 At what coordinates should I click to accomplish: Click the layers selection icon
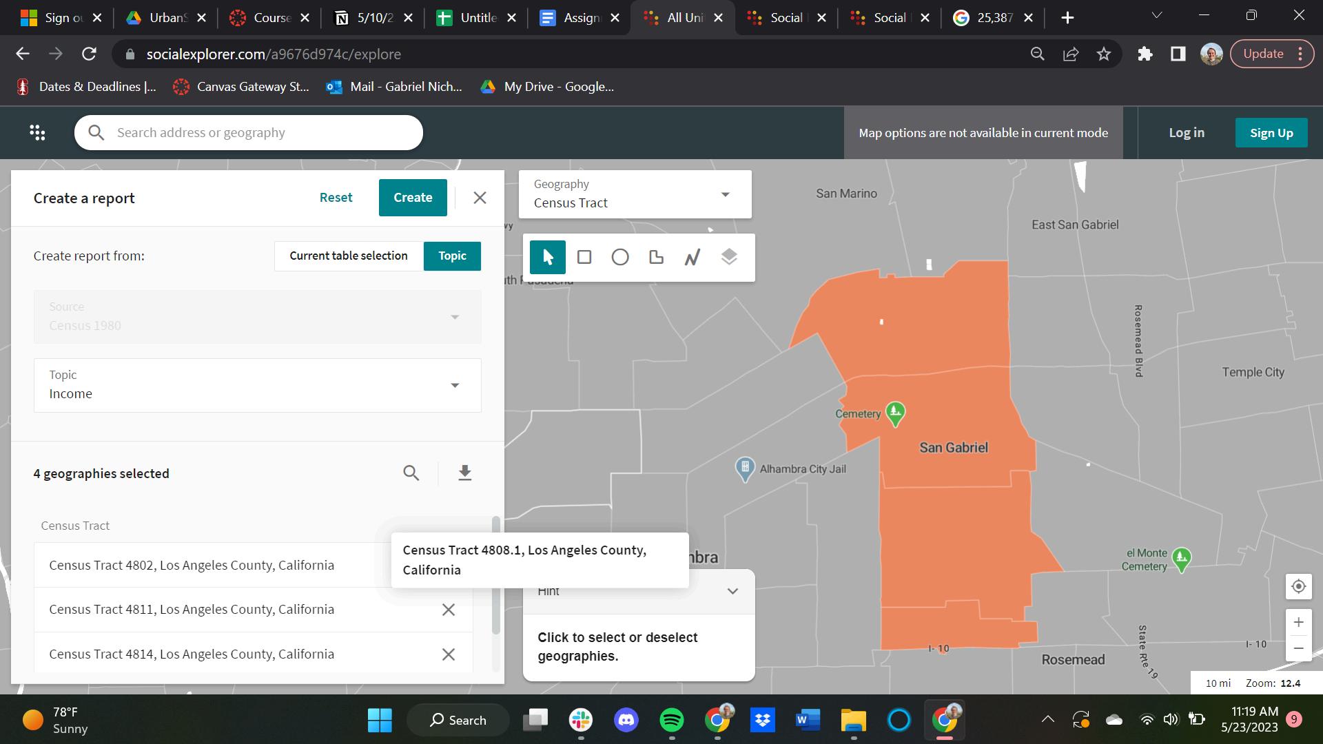point(729,258)
